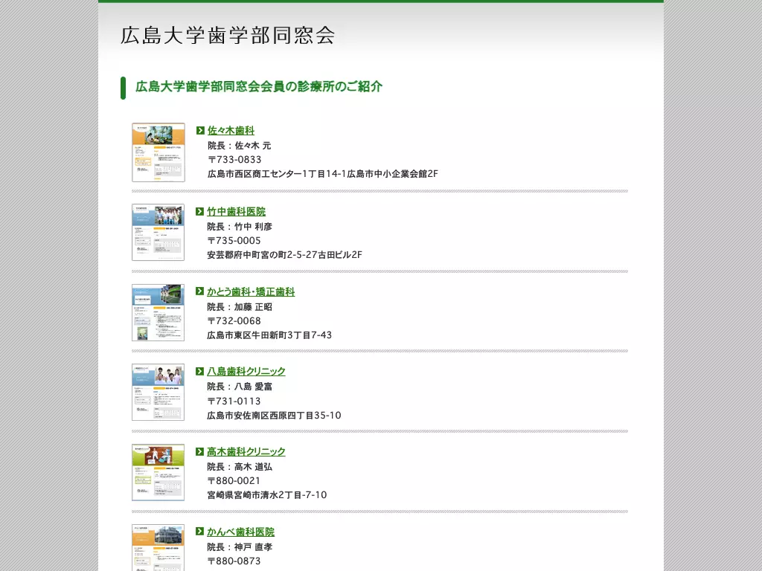Select the 佐々木歯科 website thumbnail

tap(159, 152)
